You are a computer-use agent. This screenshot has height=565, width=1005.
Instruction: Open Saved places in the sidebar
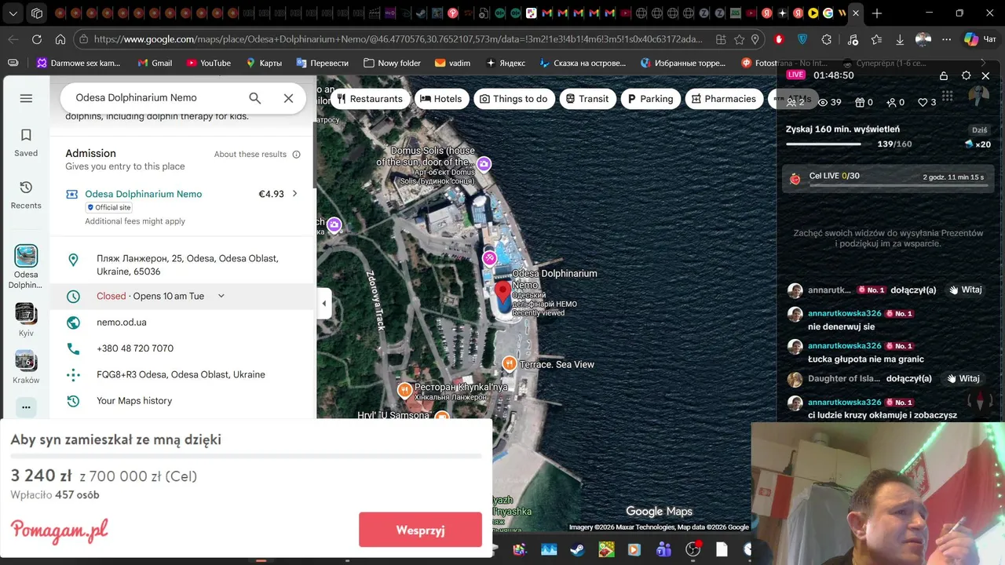pyautogui.click(x=26, y=143)
